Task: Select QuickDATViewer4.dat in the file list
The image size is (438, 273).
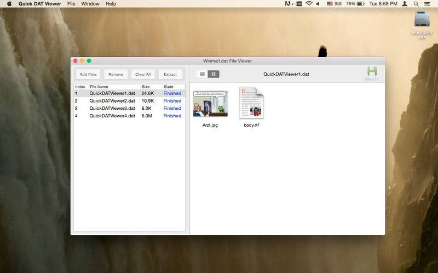Action: (129, 116)
